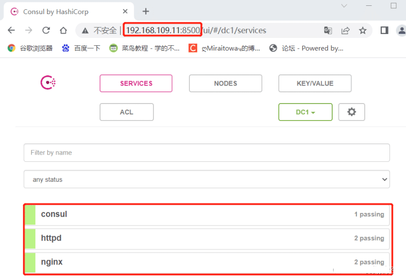Expand the DC1 datacenter dropdown
406x279 pixels.
(305, 112)
